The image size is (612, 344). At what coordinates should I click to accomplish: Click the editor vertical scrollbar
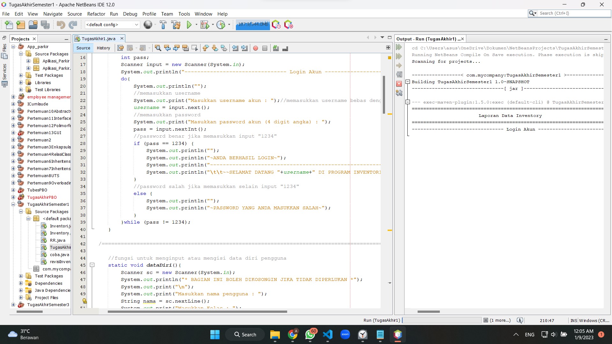click(384, 95)
